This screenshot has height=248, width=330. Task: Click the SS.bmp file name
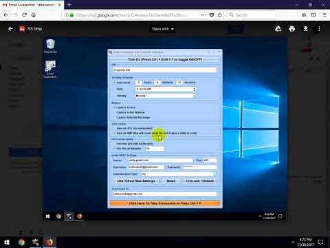coord(34,29)
